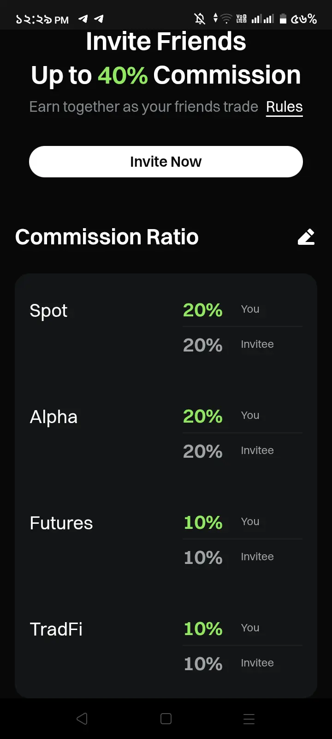Tap the mobile signal bars icon
332x739 pixels.
pos(263,19)
